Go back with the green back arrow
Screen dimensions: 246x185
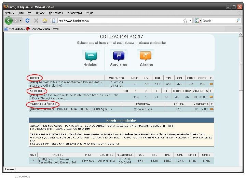pos(9,21)
